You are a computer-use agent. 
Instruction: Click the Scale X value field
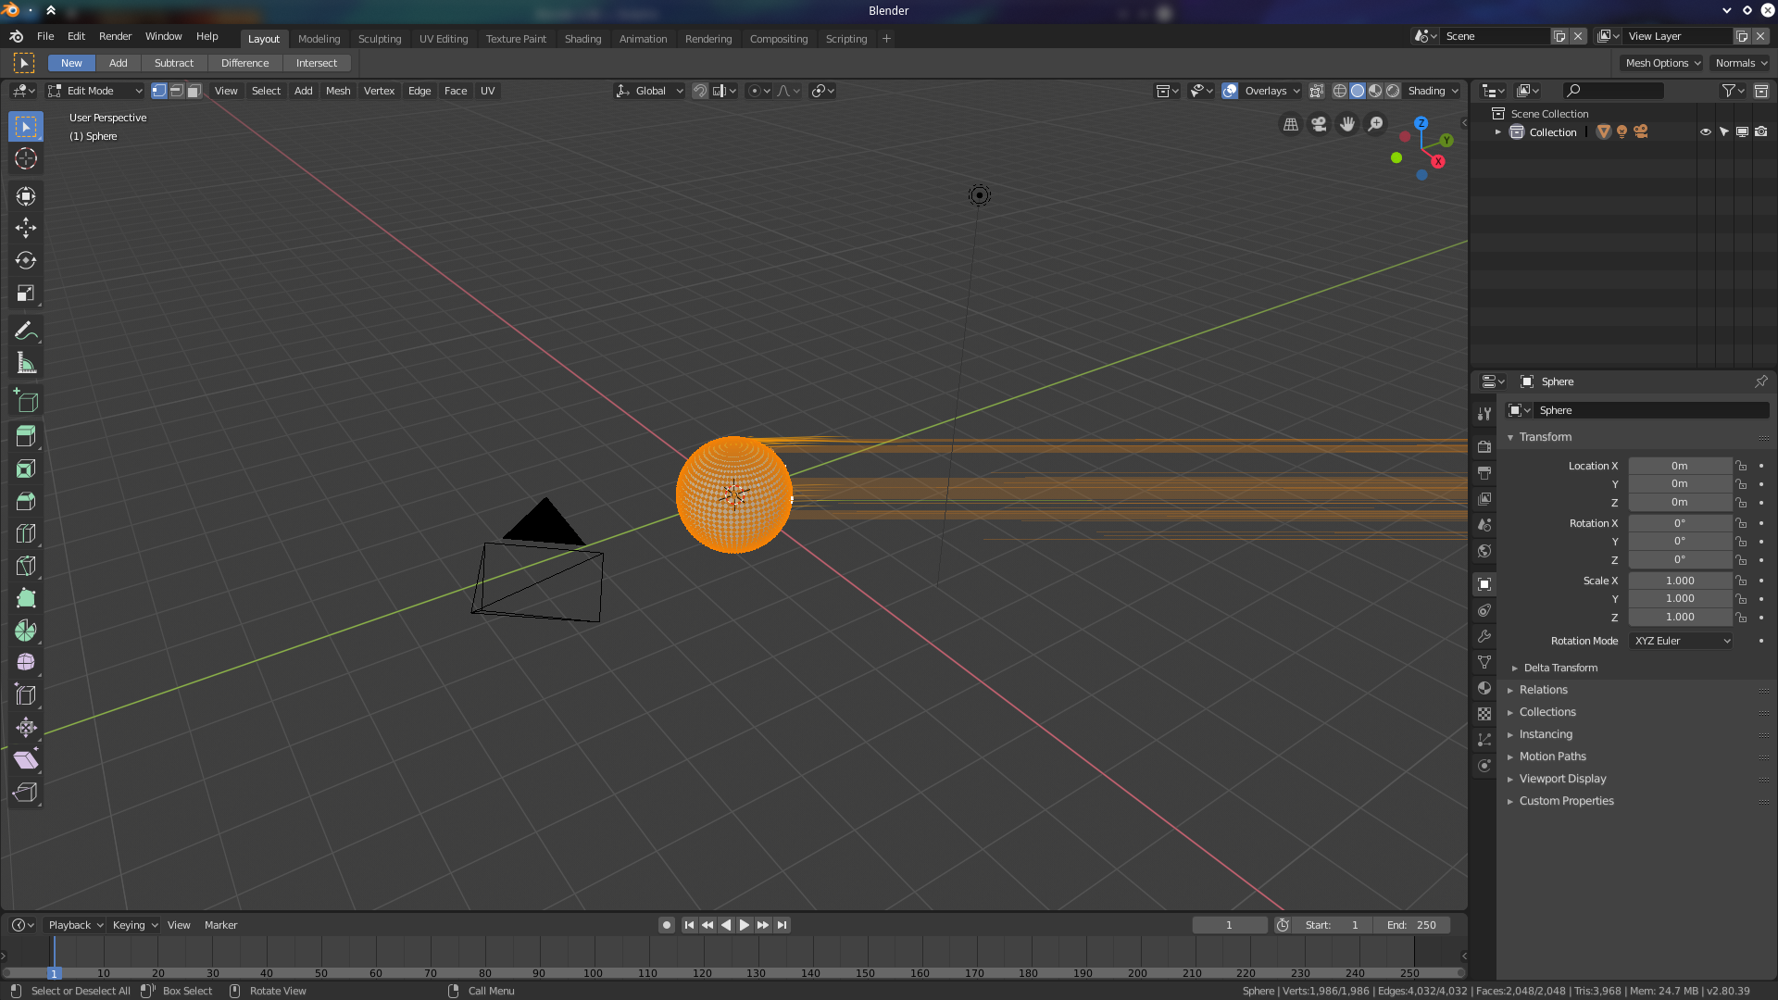[x=1679, y=581]
